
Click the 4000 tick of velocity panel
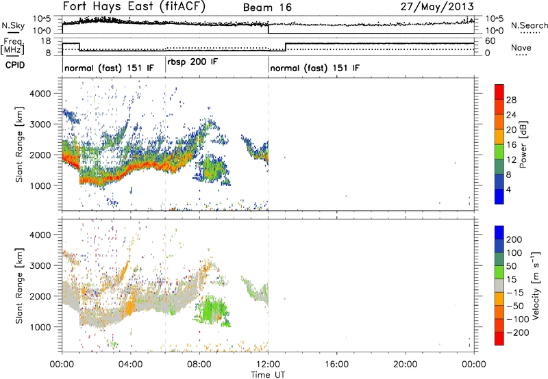click(40, 235)
